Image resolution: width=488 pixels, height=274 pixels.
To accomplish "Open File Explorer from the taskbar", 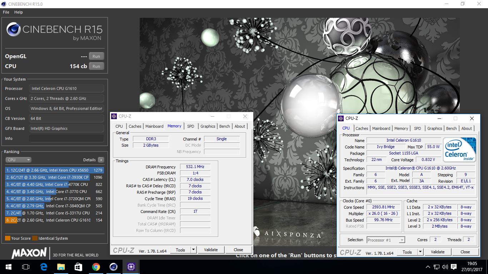I will click(61, 267).
